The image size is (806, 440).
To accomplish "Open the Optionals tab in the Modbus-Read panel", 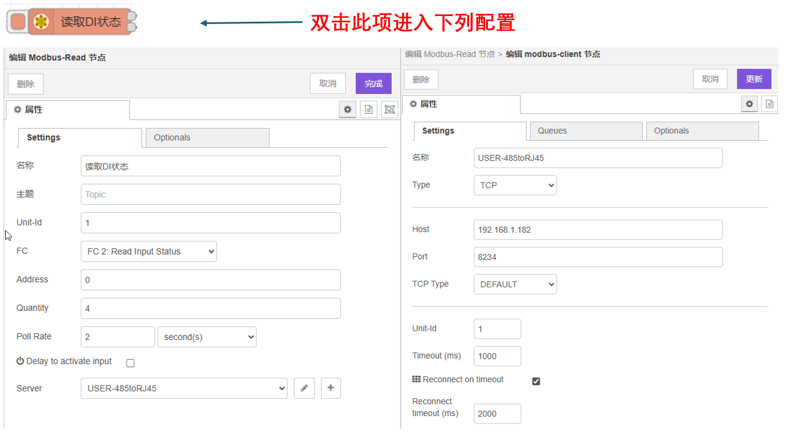I will coord(207,138).
